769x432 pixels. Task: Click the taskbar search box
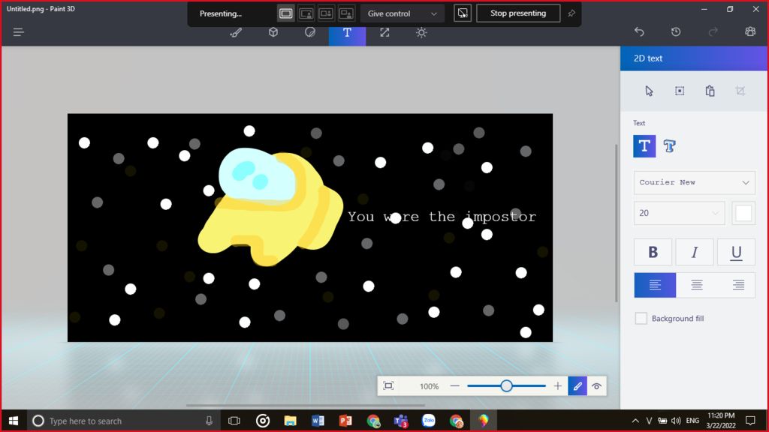tap(122, 421)
